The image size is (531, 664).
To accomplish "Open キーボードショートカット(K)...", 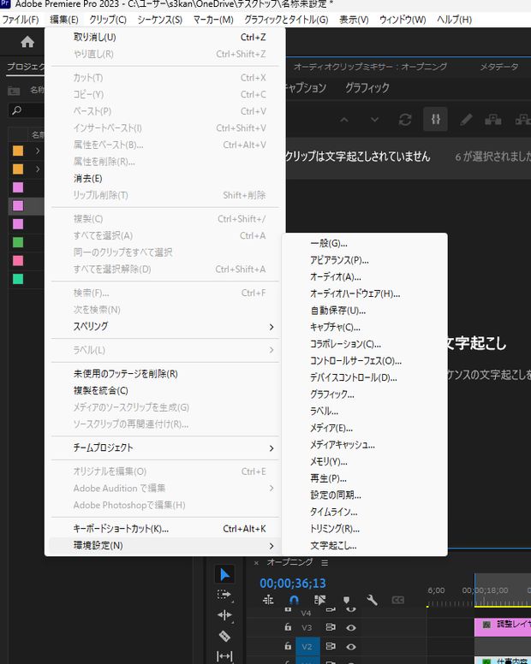I will tap(164, 529).
